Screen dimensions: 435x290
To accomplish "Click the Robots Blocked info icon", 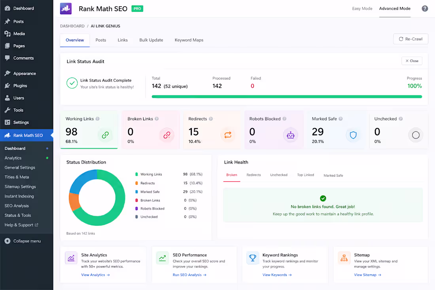I will [284, 119].
